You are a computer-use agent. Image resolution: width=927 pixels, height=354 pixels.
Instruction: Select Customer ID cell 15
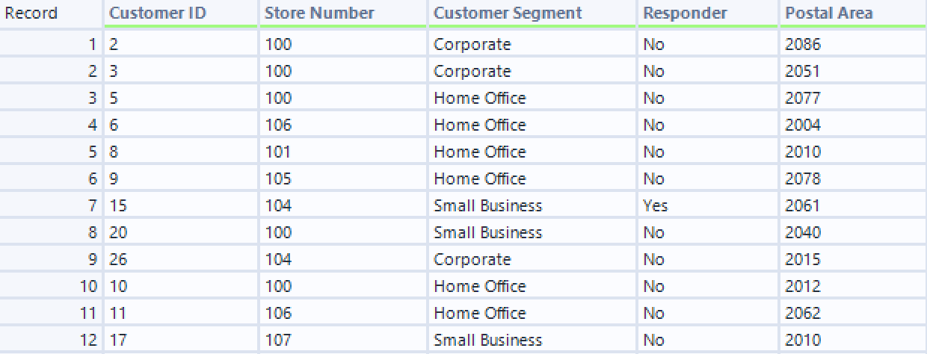coord(118,205)
